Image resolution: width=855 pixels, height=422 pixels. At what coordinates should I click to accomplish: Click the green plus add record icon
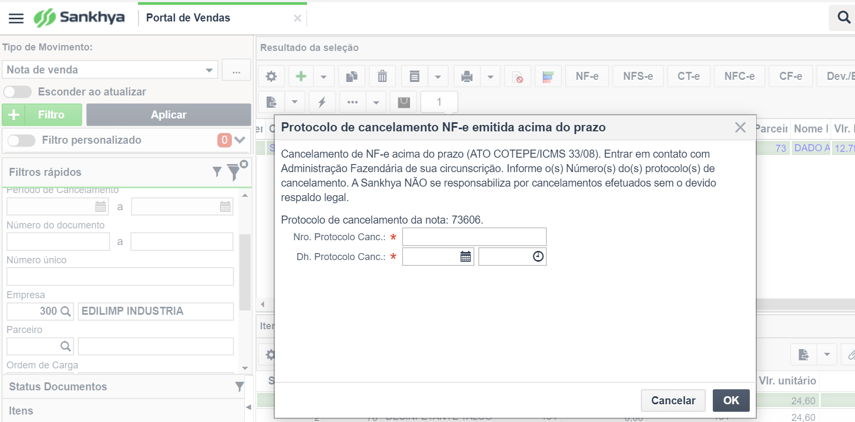pos(301,77)
